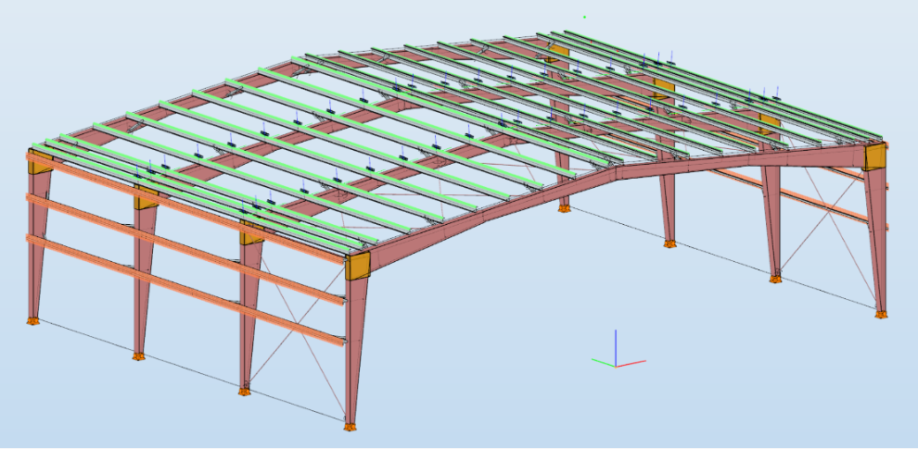Select the base plate of far-right corner column
The image size is (918, 449).
click(880, 314)
